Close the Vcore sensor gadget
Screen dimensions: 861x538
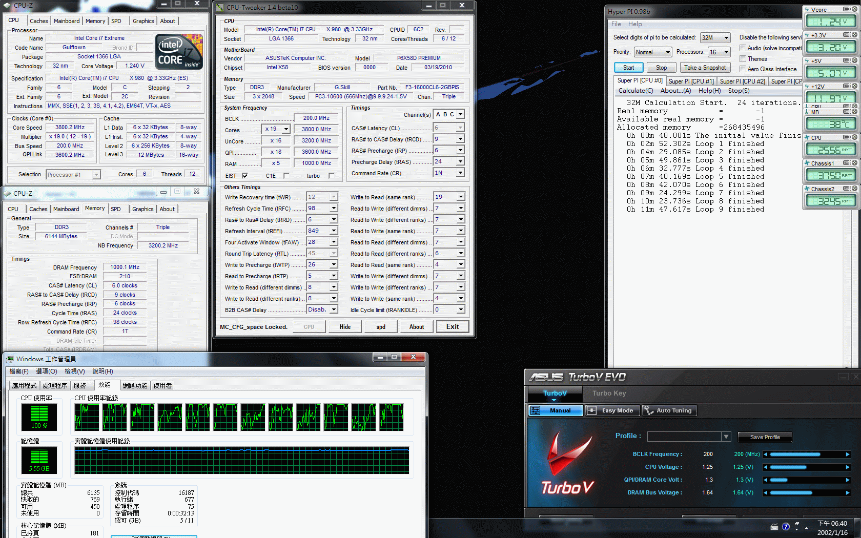854,9
